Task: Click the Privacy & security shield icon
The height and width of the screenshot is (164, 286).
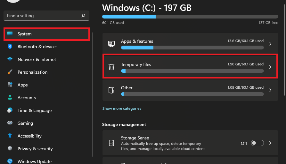Action: (x=10, y=149)
